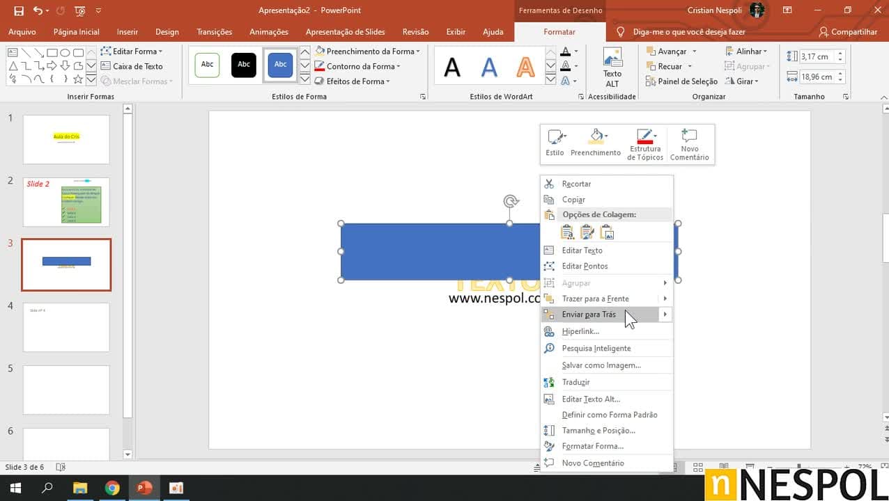Open the Tamanho group dialog launcher
Image resolution: width=889 pixels, height=501 pixels.
(846, 97)
